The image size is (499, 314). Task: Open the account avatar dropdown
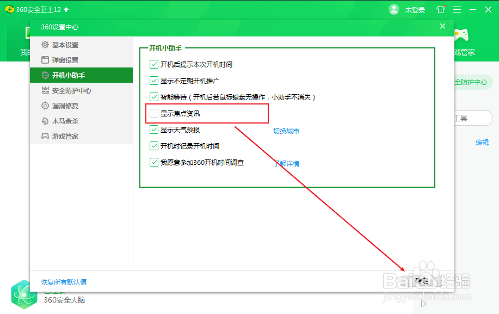point(393,9)
